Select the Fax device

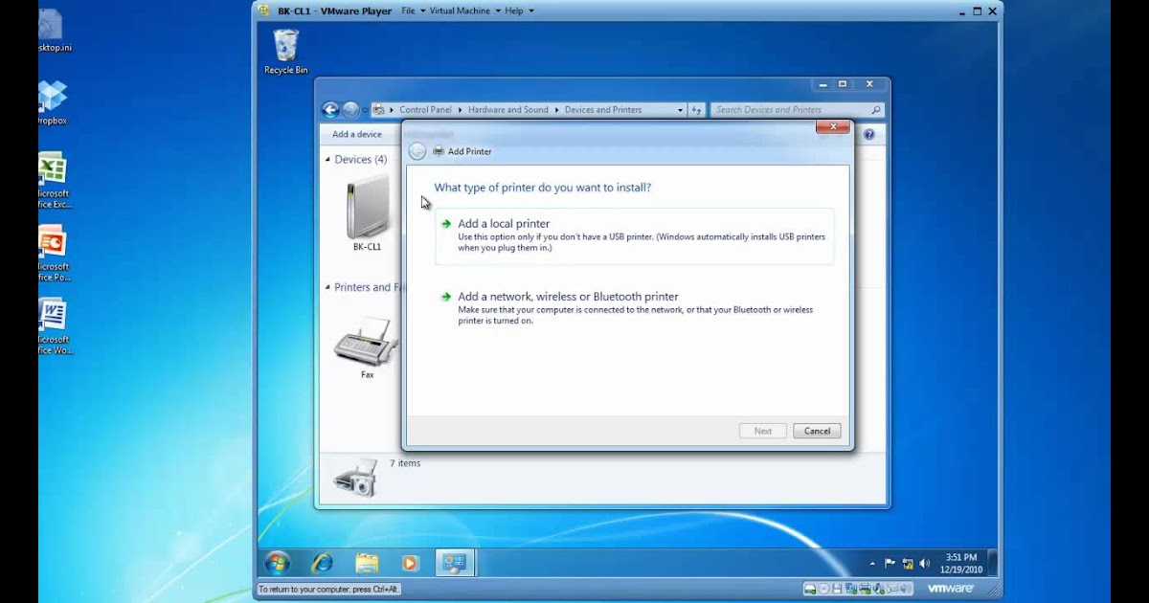[x=367, y=348]
